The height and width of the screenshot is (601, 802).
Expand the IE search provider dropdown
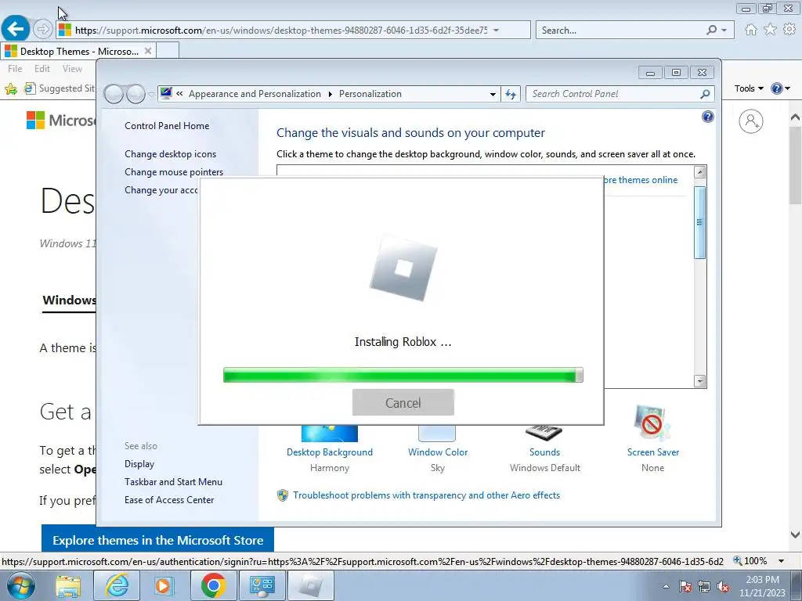(x=724, y=31)
